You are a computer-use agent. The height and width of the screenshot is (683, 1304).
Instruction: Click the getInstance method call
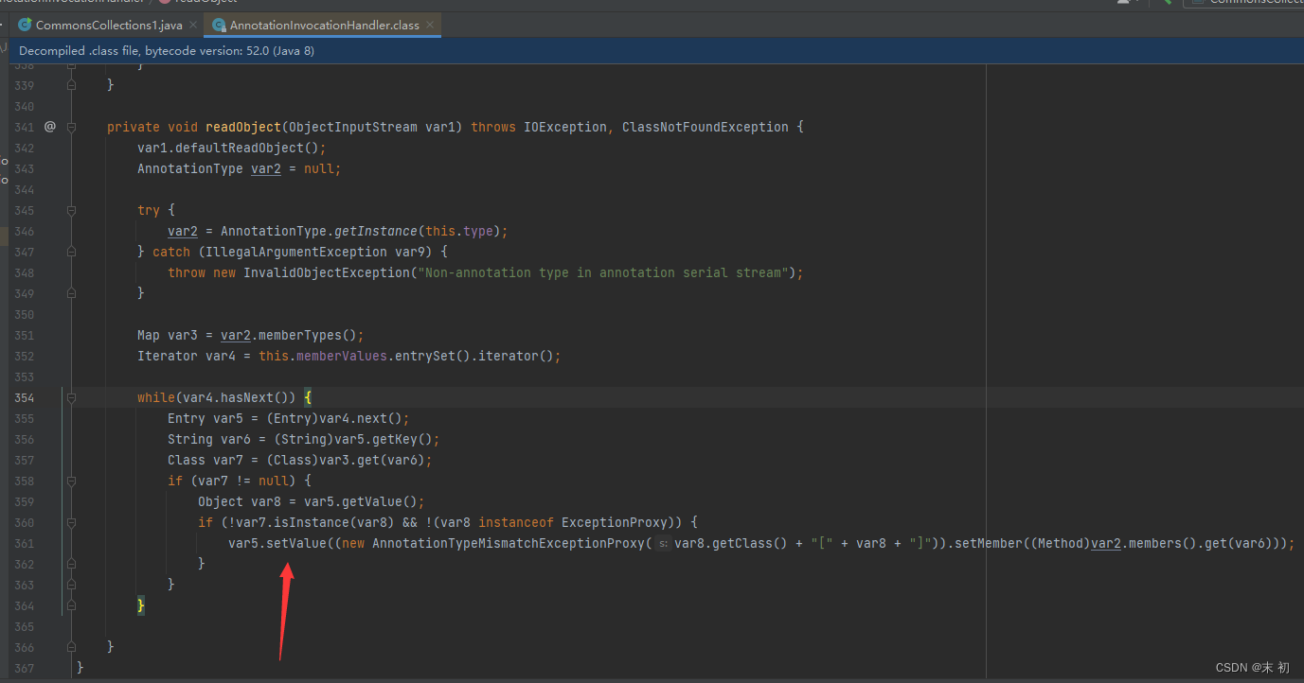pyautogui.click(x=376, y=231)
